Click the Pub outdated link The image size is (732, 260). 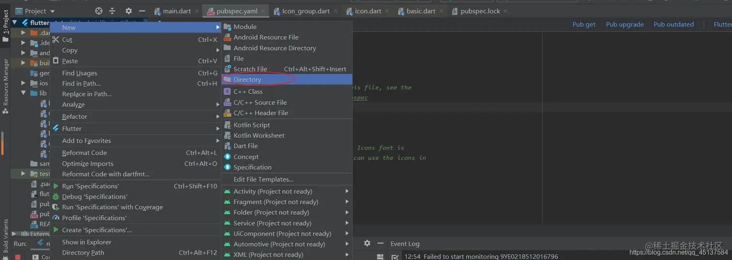coord(673,24)
